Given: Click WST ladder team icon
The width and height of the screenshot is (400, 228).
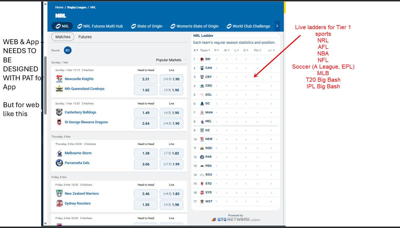Looking at the screenshot, I should point(202,201).
